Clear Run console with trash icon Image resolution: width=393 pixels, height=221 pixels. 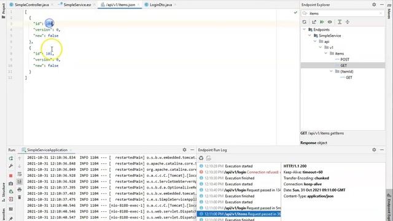pos(19,197)
